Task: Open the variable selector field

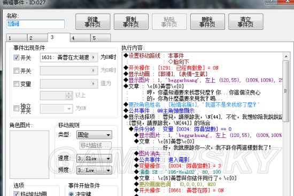Action: click(69, 84)
